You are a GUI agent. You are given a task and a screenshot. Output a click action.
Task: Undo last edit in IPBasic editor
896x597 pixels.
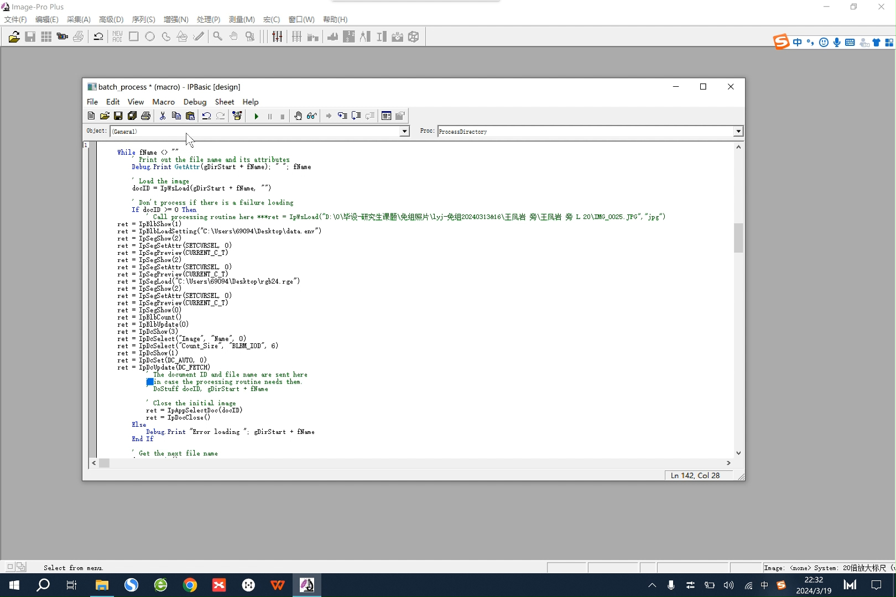[x=206, y=116]
